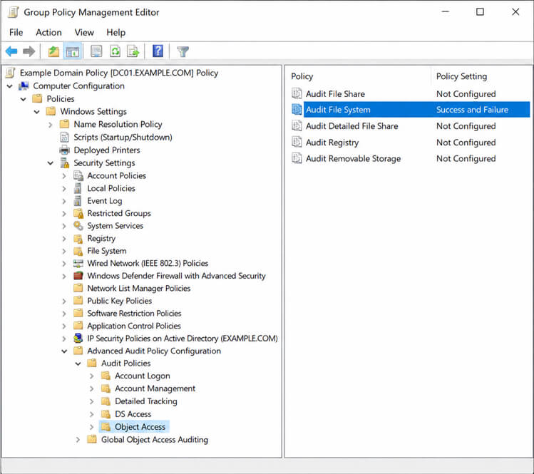Collapse Advanced Audit Policy Configuration node
This screenshot has width=534, height=474.
coord(64,351)
